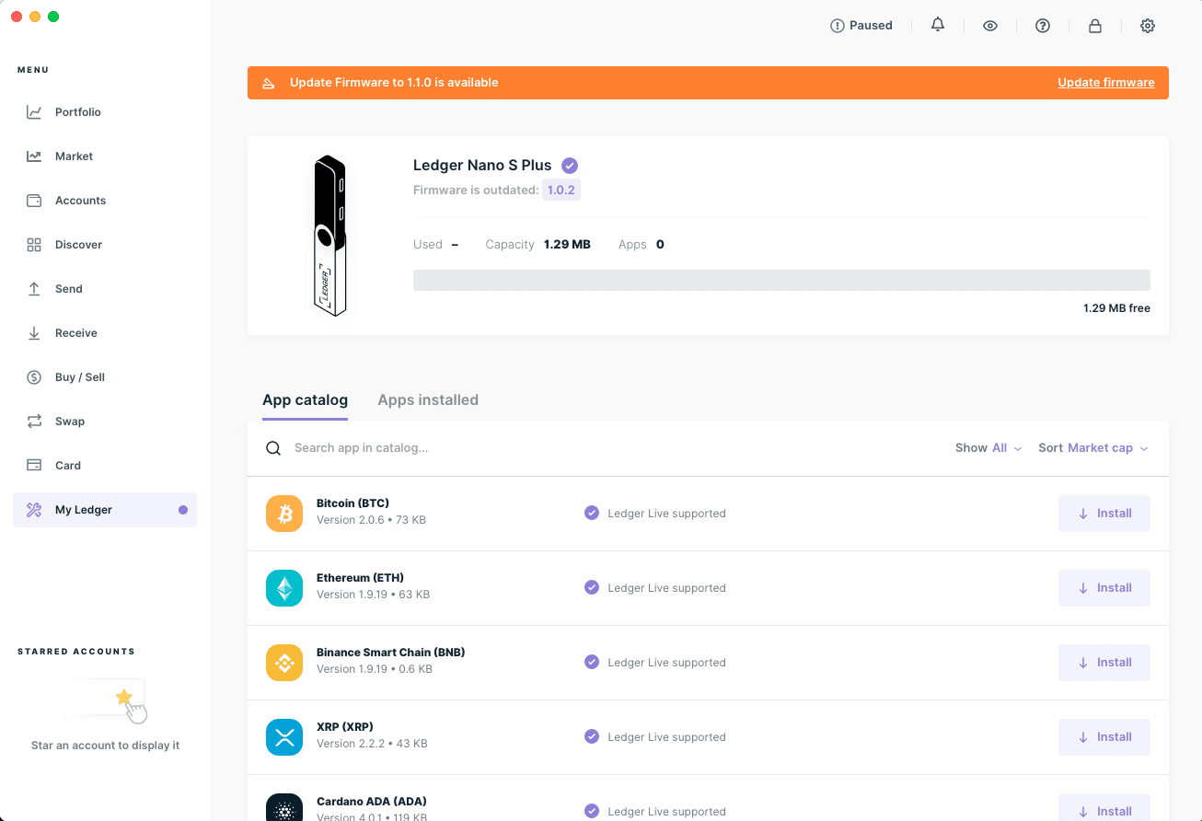
Task: Open Accounts menu item
Action: (105, 201)
